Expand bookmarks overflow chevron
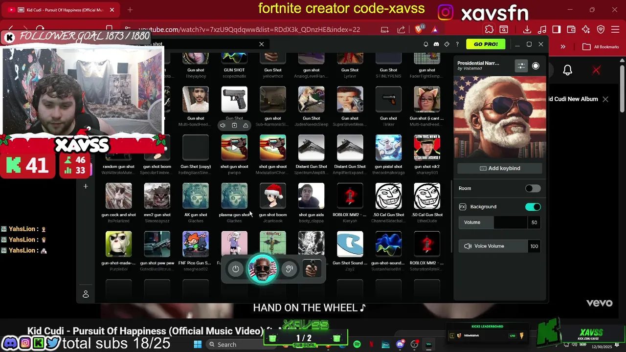The image size is (626, 352). (x=563, y=47)
